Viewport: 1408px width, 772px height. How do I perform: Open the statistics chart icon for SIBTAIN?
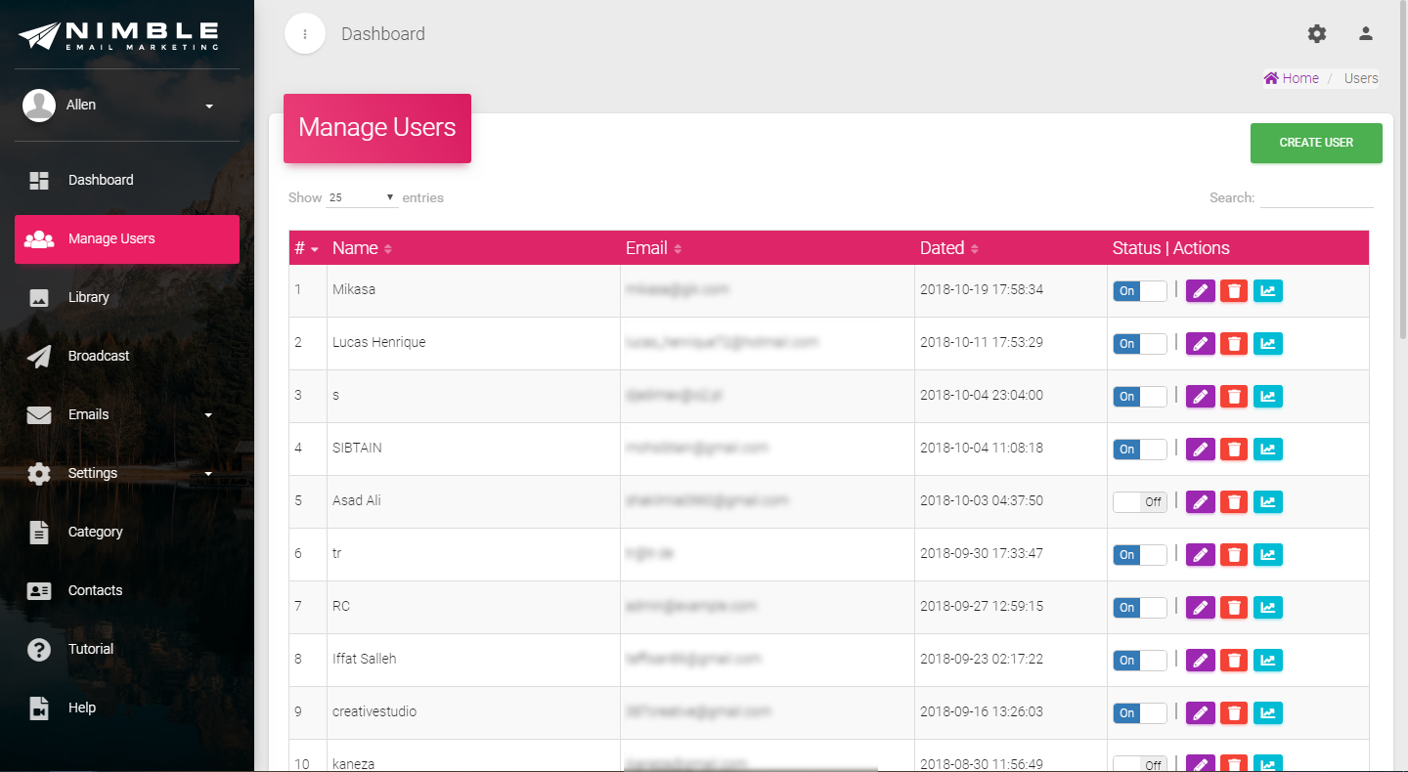(x=1267, y=450)
